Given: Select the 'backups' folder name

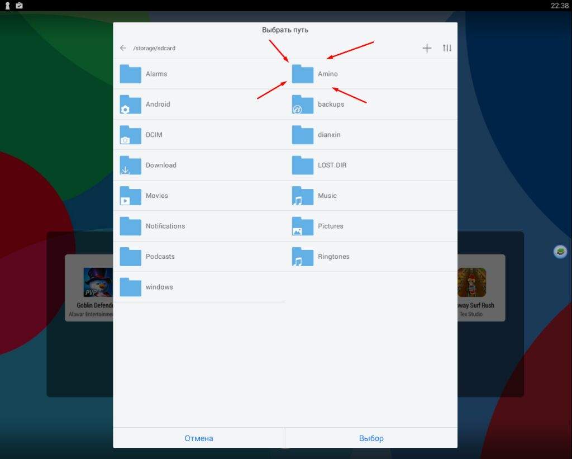Looking at the screenshot, I should [331, 105].
